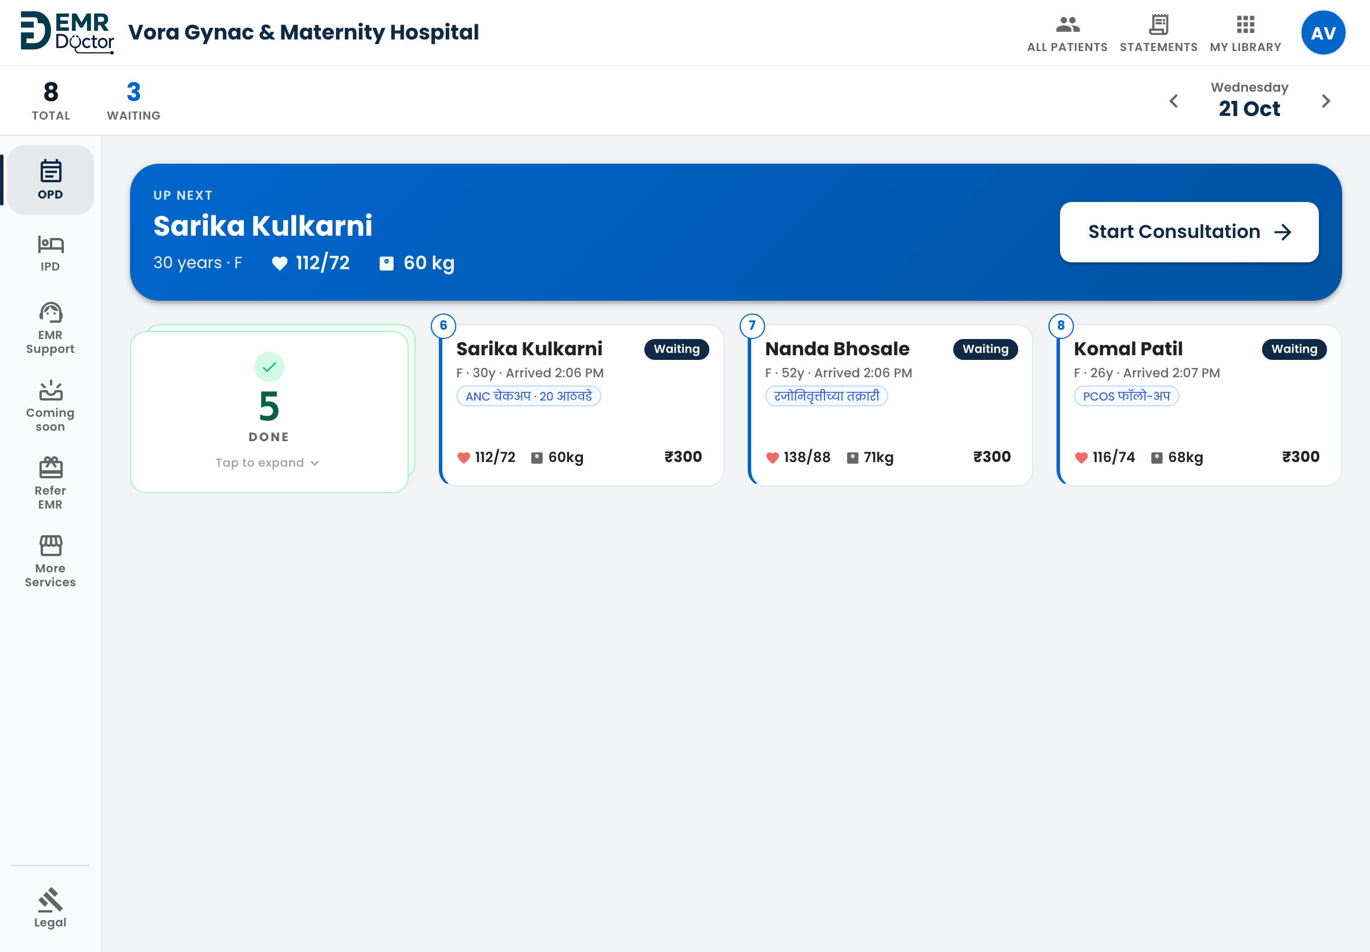1370x952 pixels.
Task: Click the PCOS फॉलो-अप tag
Action: click(1126, 396)
